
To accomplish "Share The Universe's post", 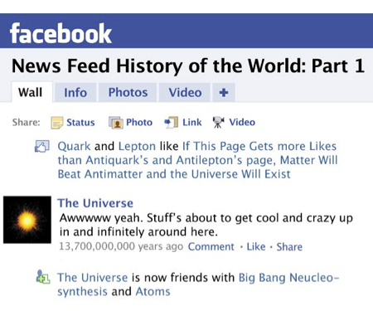I will click(x=289, y=246).
